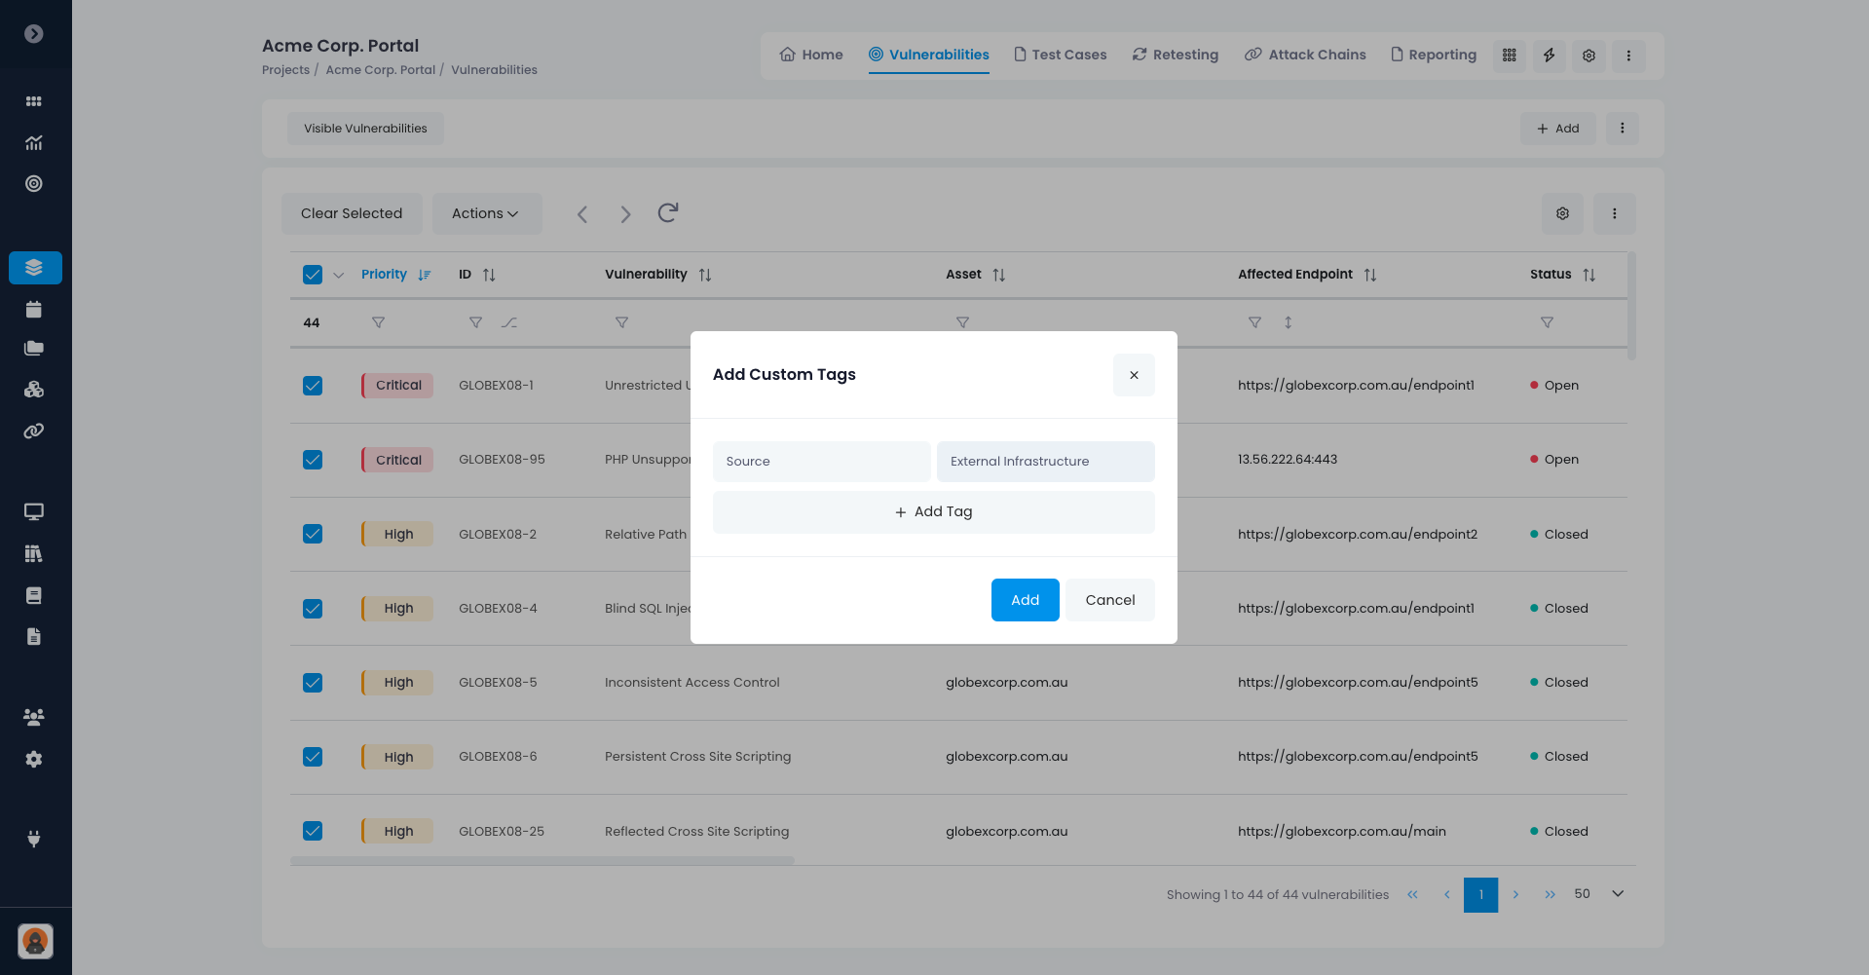Open the grid apps icon next to Reporting
The height and width of the screenshot is (975, 1869).
(x=1509, y=56)
